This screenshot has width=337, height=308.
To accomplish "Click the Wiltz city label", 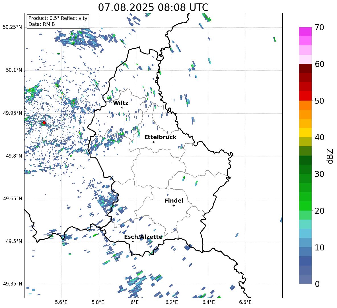I will (121, 103).
